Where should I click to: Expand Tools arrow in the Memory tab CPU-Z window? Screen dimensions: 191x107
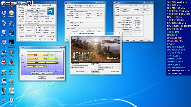click(137, 40)
